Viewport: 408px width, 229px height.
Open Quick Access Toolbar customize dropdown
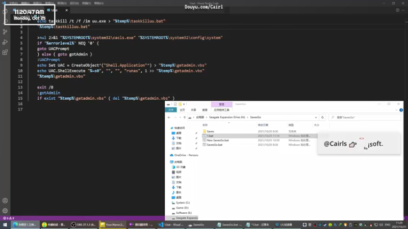184,104
